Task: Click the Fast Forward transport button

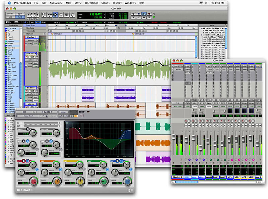Action: 144,17
